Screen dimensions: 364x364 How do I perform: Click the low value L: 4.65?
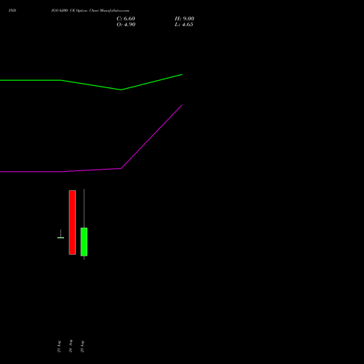[x=184, y=25]
